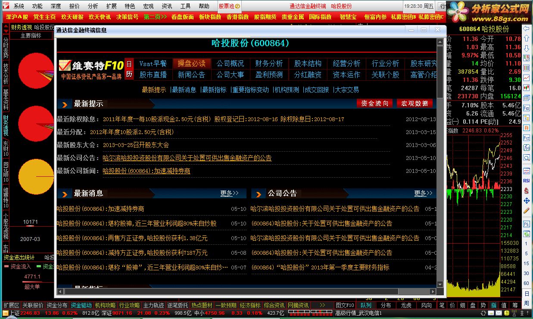533x319 pixels.
Task: Click the back arrow icon in the right toolbar
Action: point(526,29)
